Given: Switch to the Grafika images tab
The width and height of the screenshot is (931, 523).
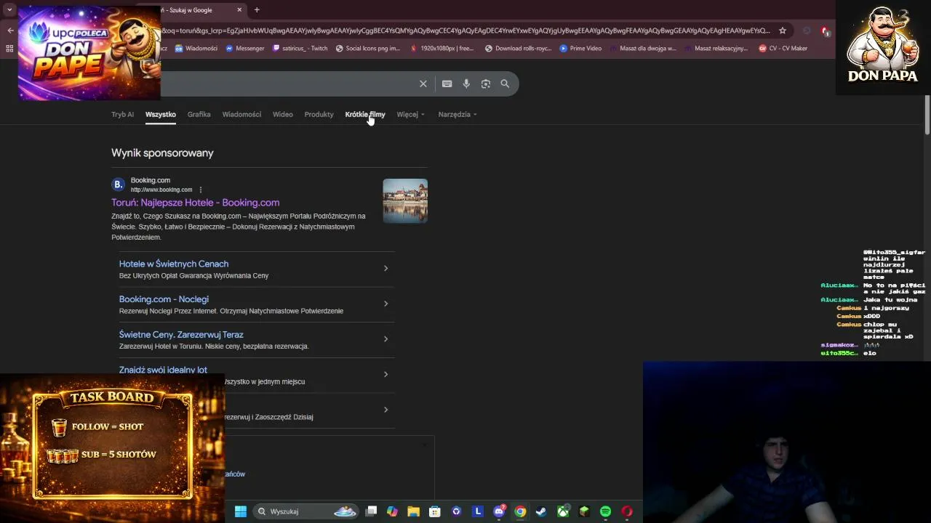Looking at the screenshot, I should pyautogui.click(x=199, y=114).
